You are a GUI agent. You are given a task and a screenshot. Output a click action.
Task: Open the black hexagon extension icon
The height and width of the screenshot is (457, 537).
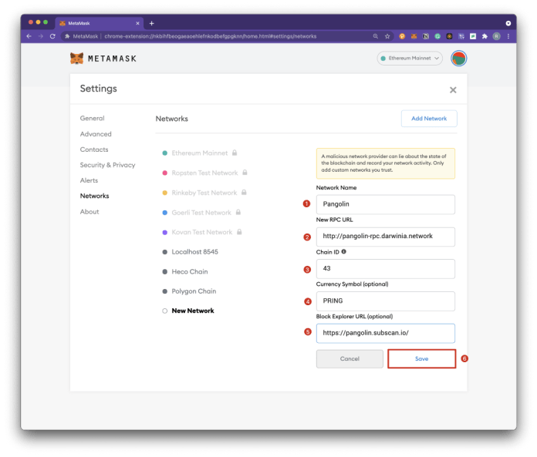pyautogui.click(x=449, y=36)
